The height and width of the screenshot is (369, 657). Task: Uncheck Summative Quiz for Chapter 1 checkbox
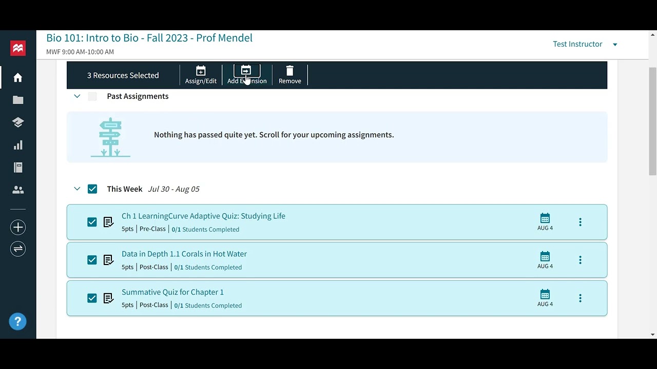tap(92, 298)
